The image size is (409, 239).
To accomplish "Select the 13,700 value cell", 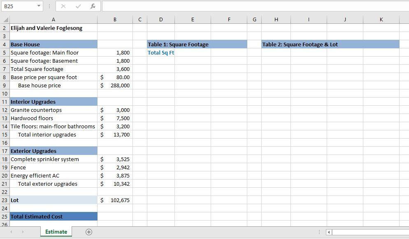I will coord(115,134).
